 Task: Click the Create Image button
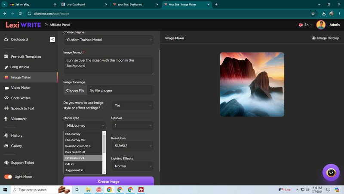(109, 181)
